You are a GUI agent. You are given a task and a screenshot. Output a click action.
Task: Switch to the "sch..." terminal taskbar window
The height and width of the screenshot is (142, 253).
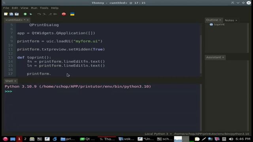(x=165, y=139)
